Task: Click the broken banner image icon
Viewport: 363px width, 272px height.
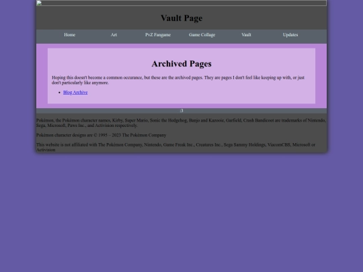Action: click(x=39, y=3)
